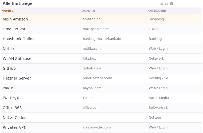
Task: Sort entries by the DOMAIN column
Action: coord(88,11)
